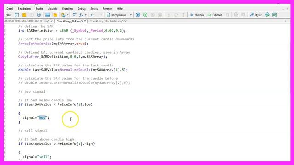Click the New file button
Viewport: 294px width, 165px height.
[x=8, y=15]
